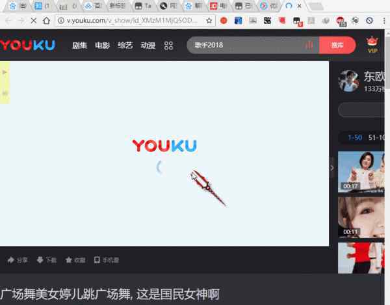This screenshot has width=390, height=305.
Task: Switch to the JD tab
Action: coord(218,6)
